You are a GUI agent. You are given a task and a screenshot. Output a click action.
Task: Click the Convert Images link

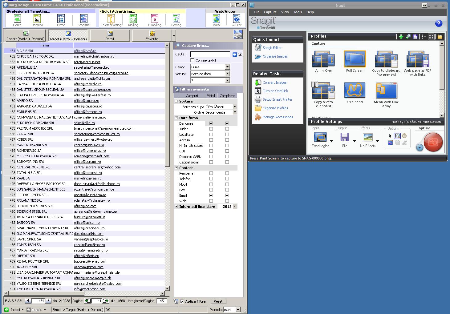click(x=274, y=83)
